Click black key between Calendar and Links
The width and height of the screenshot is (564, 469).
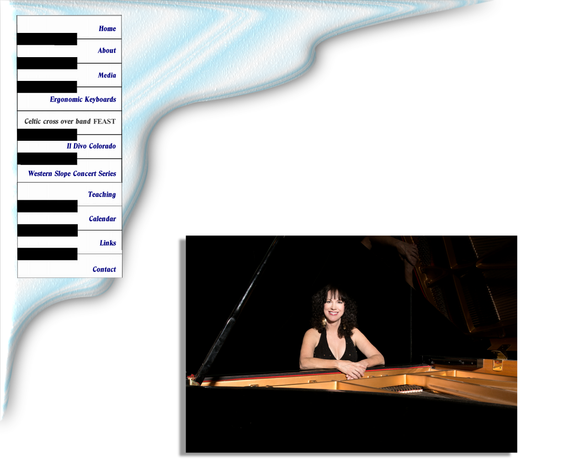coord(47,230)
